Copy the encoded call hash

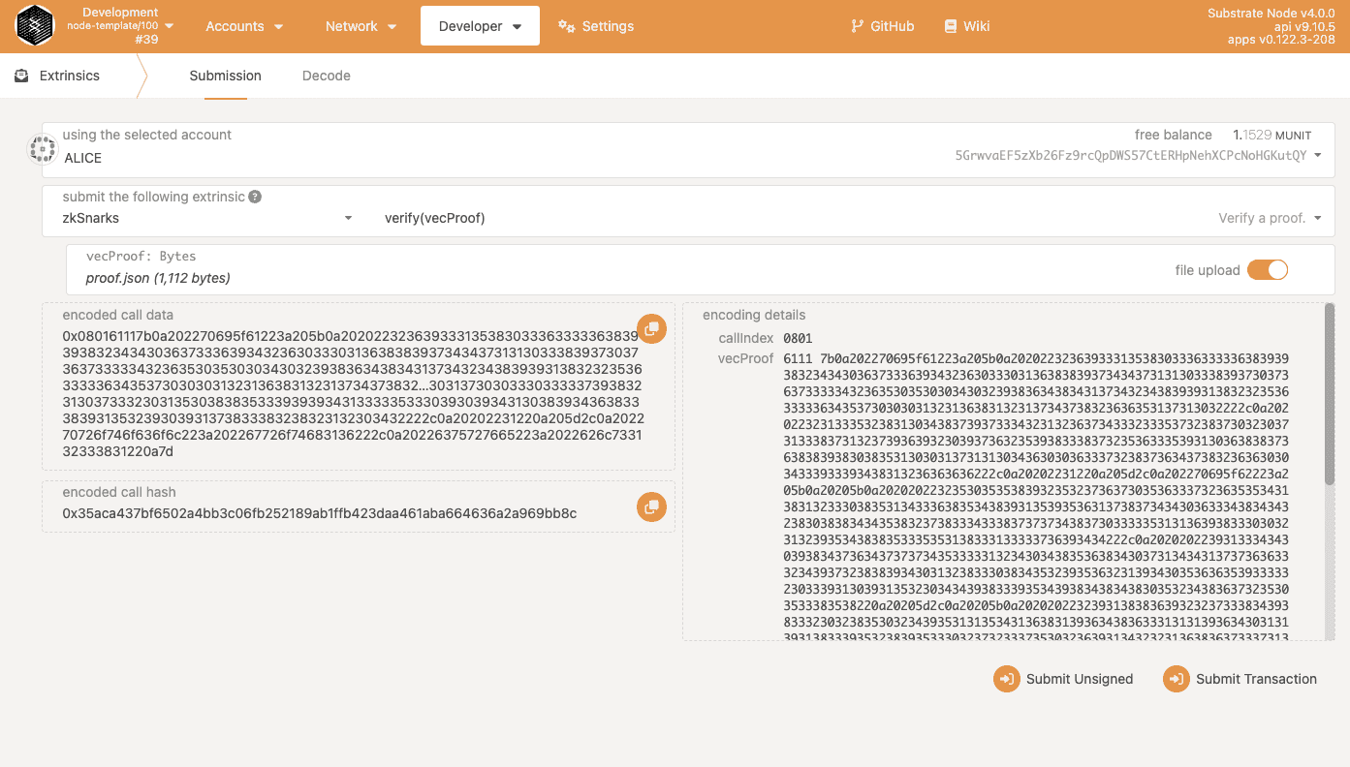click(x=651, y=506)
